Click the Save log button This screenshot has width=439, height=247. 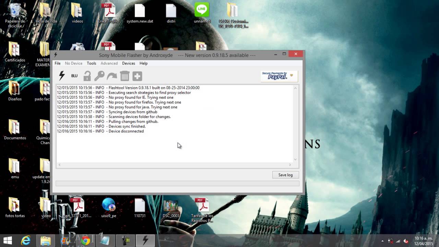pos(285,175)
